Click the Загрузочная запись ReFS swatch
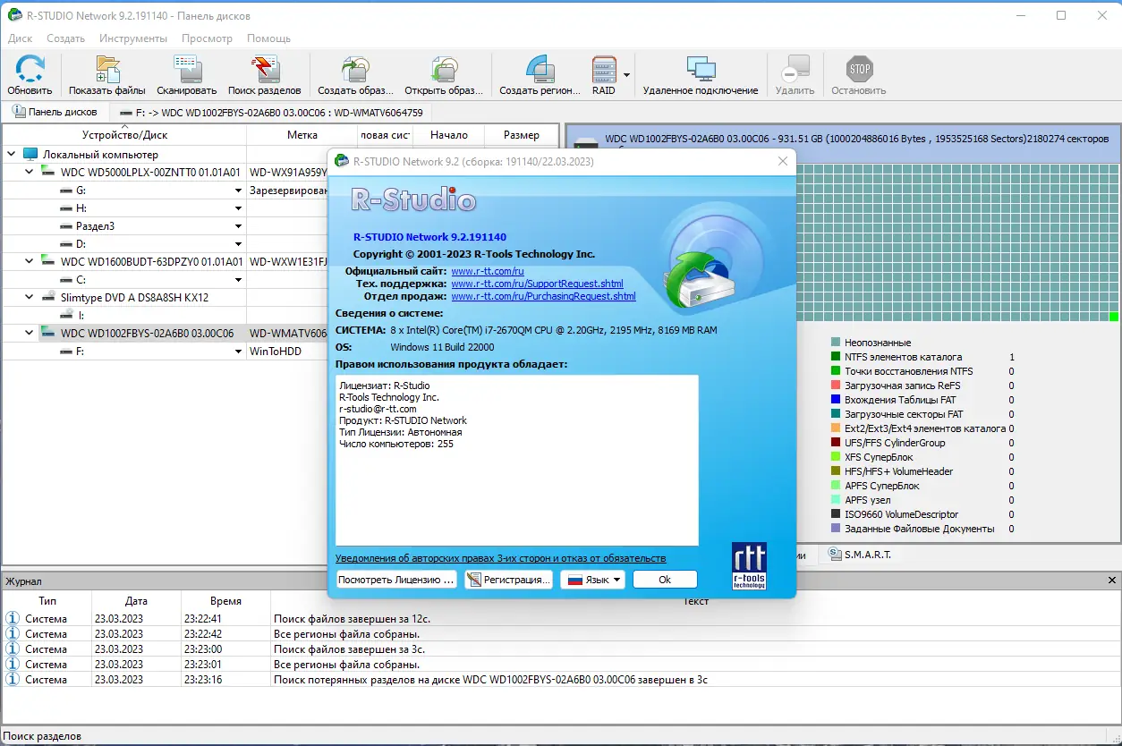 (836, 386)
